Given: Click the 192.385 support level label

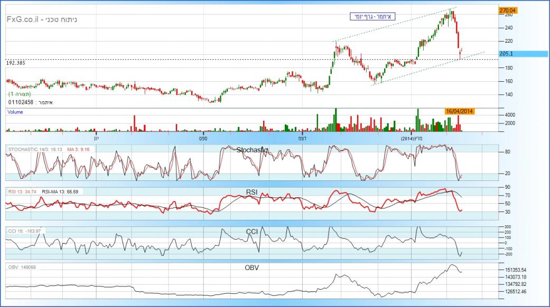Looking at the screenshot, I should (16, 63).
